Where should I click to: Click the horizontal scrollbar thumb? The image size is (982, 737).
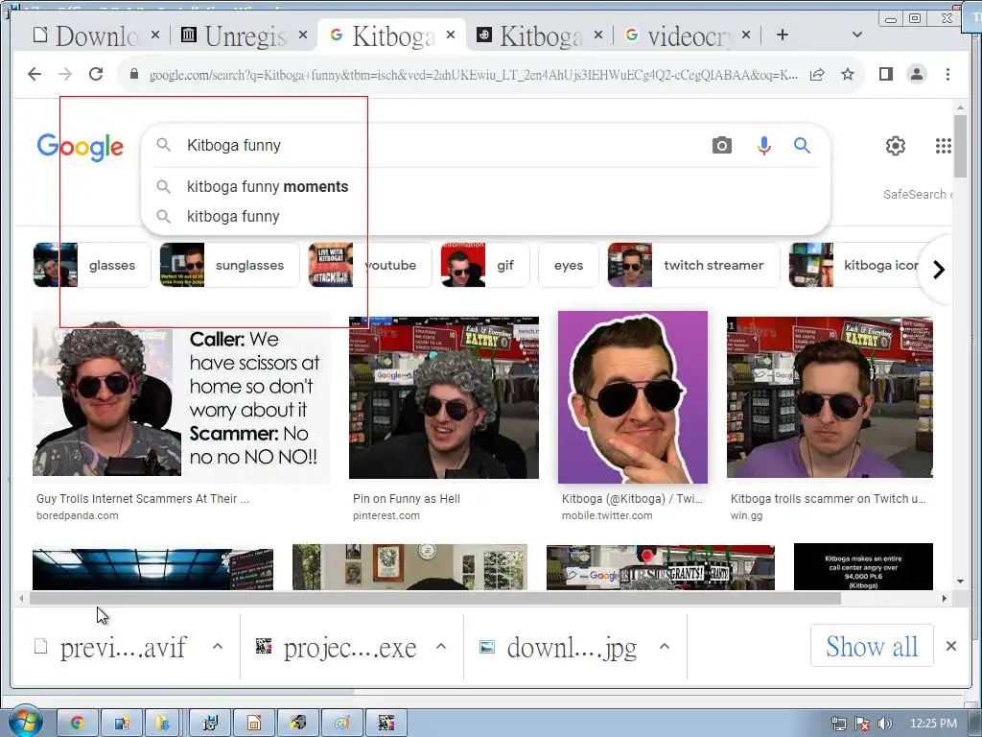coord(434,599)
